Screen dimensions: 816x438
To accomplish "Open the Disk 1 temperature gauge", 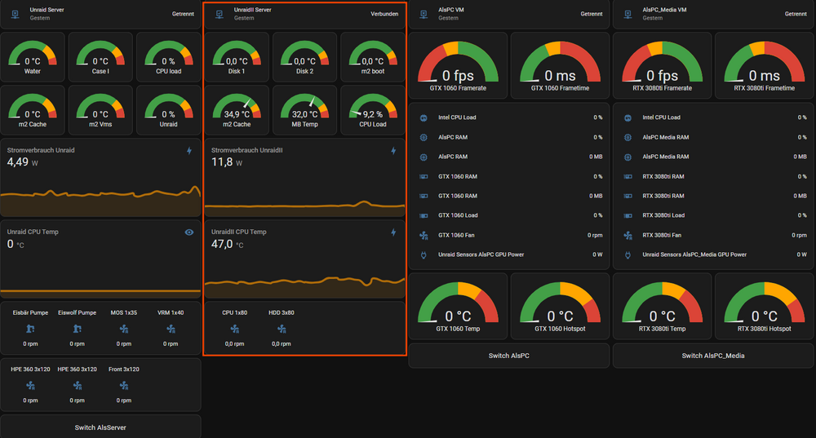I will pos(237,57).
